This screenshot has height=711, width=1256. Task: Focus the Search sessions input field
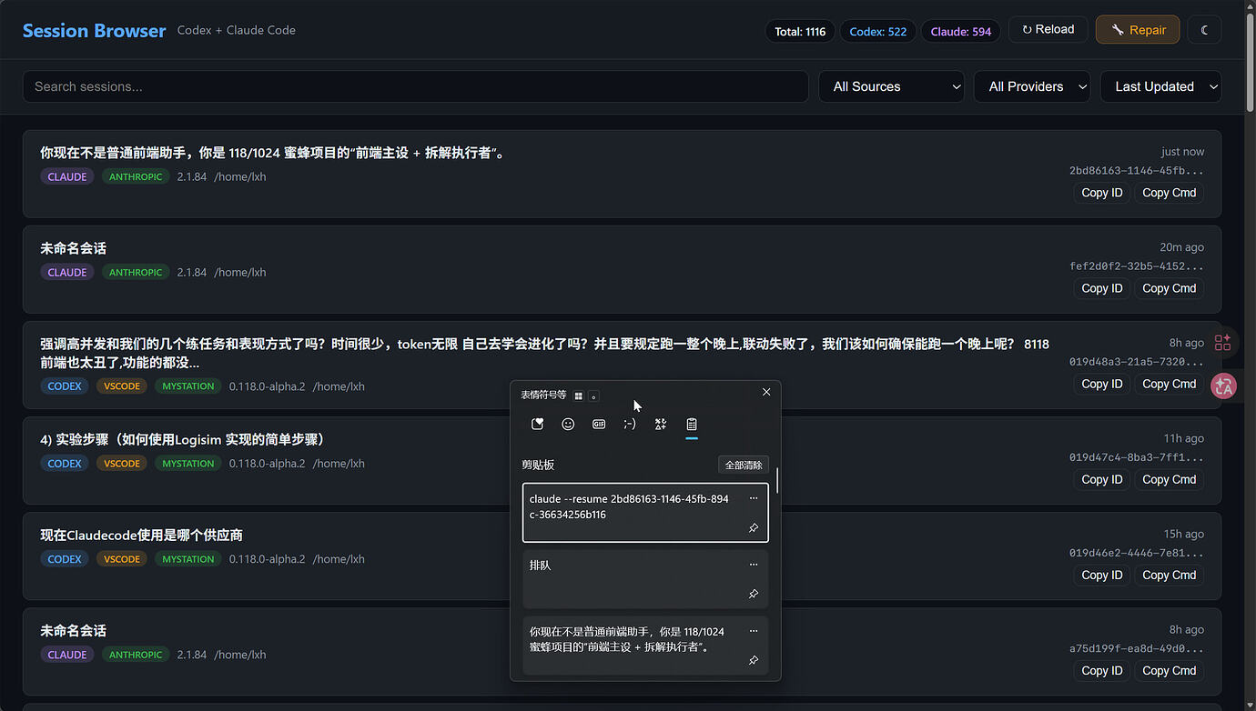click(x=416, y=86)
